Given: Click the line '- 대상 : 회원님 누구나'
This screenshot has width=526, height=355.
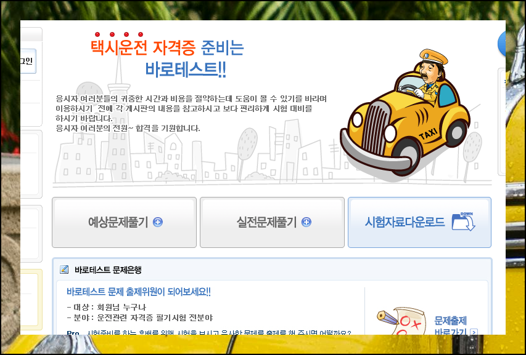Looking at the screenshot, I should tap(106, 307).
